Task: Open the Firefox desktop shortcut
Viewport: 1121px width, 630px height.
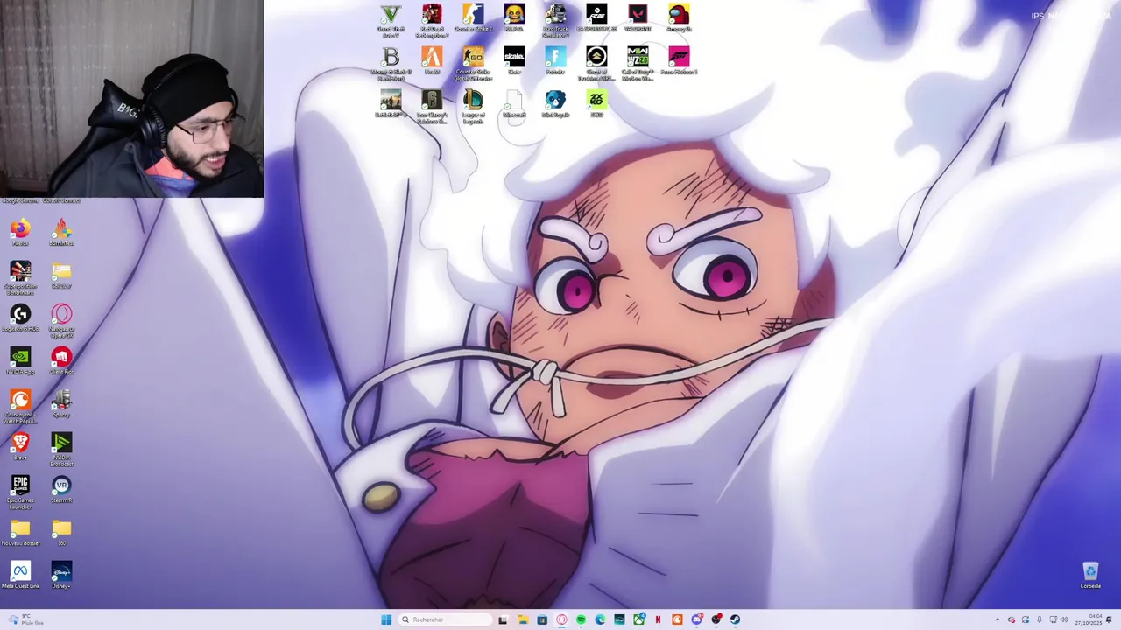Action: coord(20,233)
